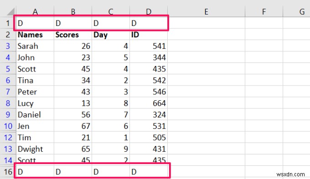
Task: Click ID value 324
Action: click(149, 115)
